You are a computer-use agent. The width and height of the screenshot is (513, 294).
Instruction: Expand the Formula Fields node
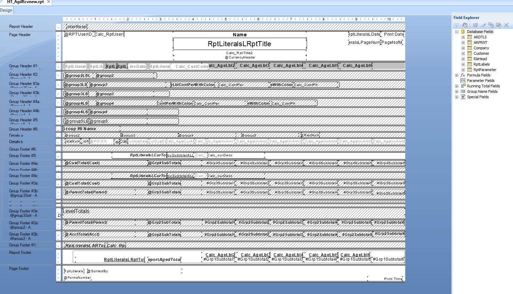point(457,75)
